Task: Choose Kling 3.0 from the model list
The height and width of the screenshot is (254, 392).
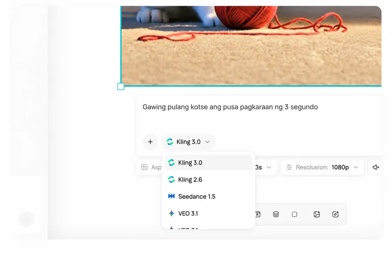Action: pyautogui.click(x=208, y=163)
